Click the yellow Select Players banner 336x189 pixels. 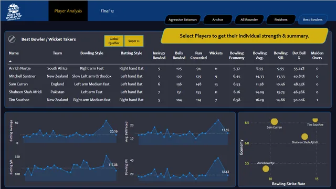click(x=244, y=36)
